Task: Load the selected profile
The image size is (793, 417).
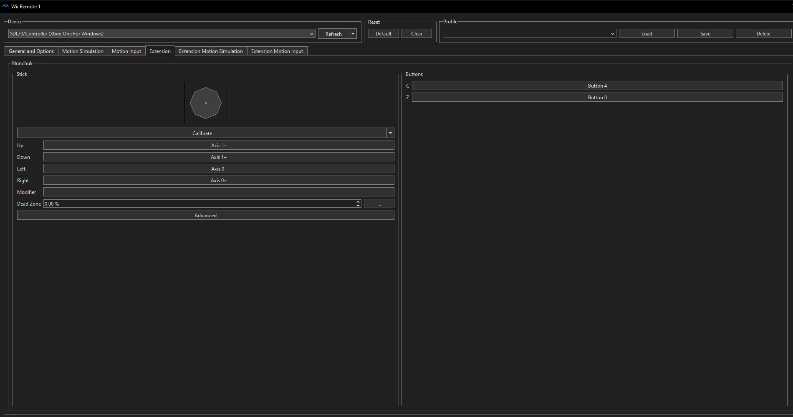Action: [x=647, y=34]
